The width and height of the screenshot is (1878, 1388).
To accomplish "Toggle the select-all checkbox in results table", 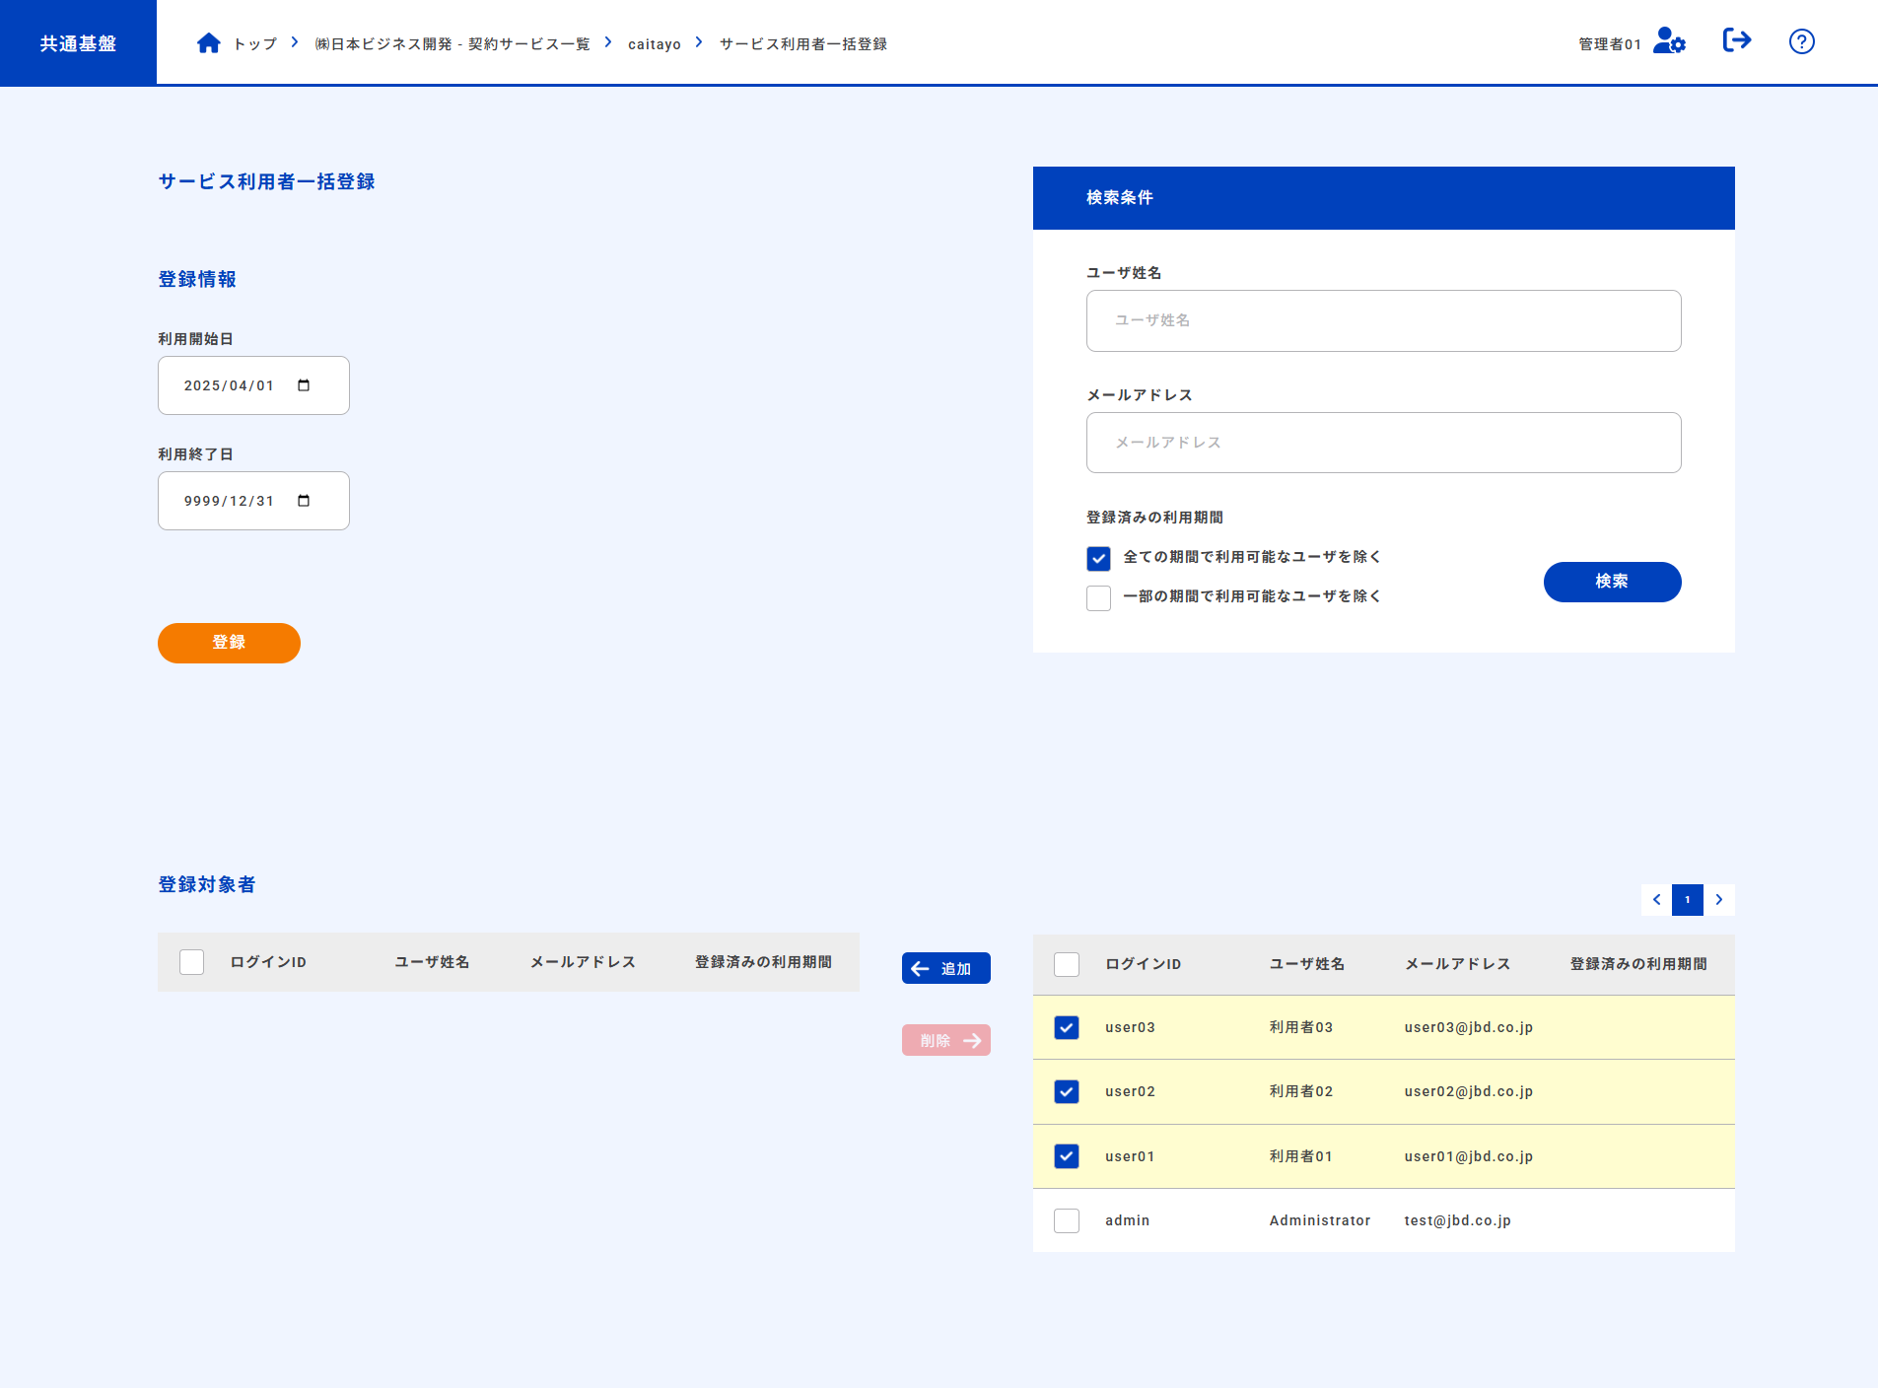I will tap(1067, 964).
